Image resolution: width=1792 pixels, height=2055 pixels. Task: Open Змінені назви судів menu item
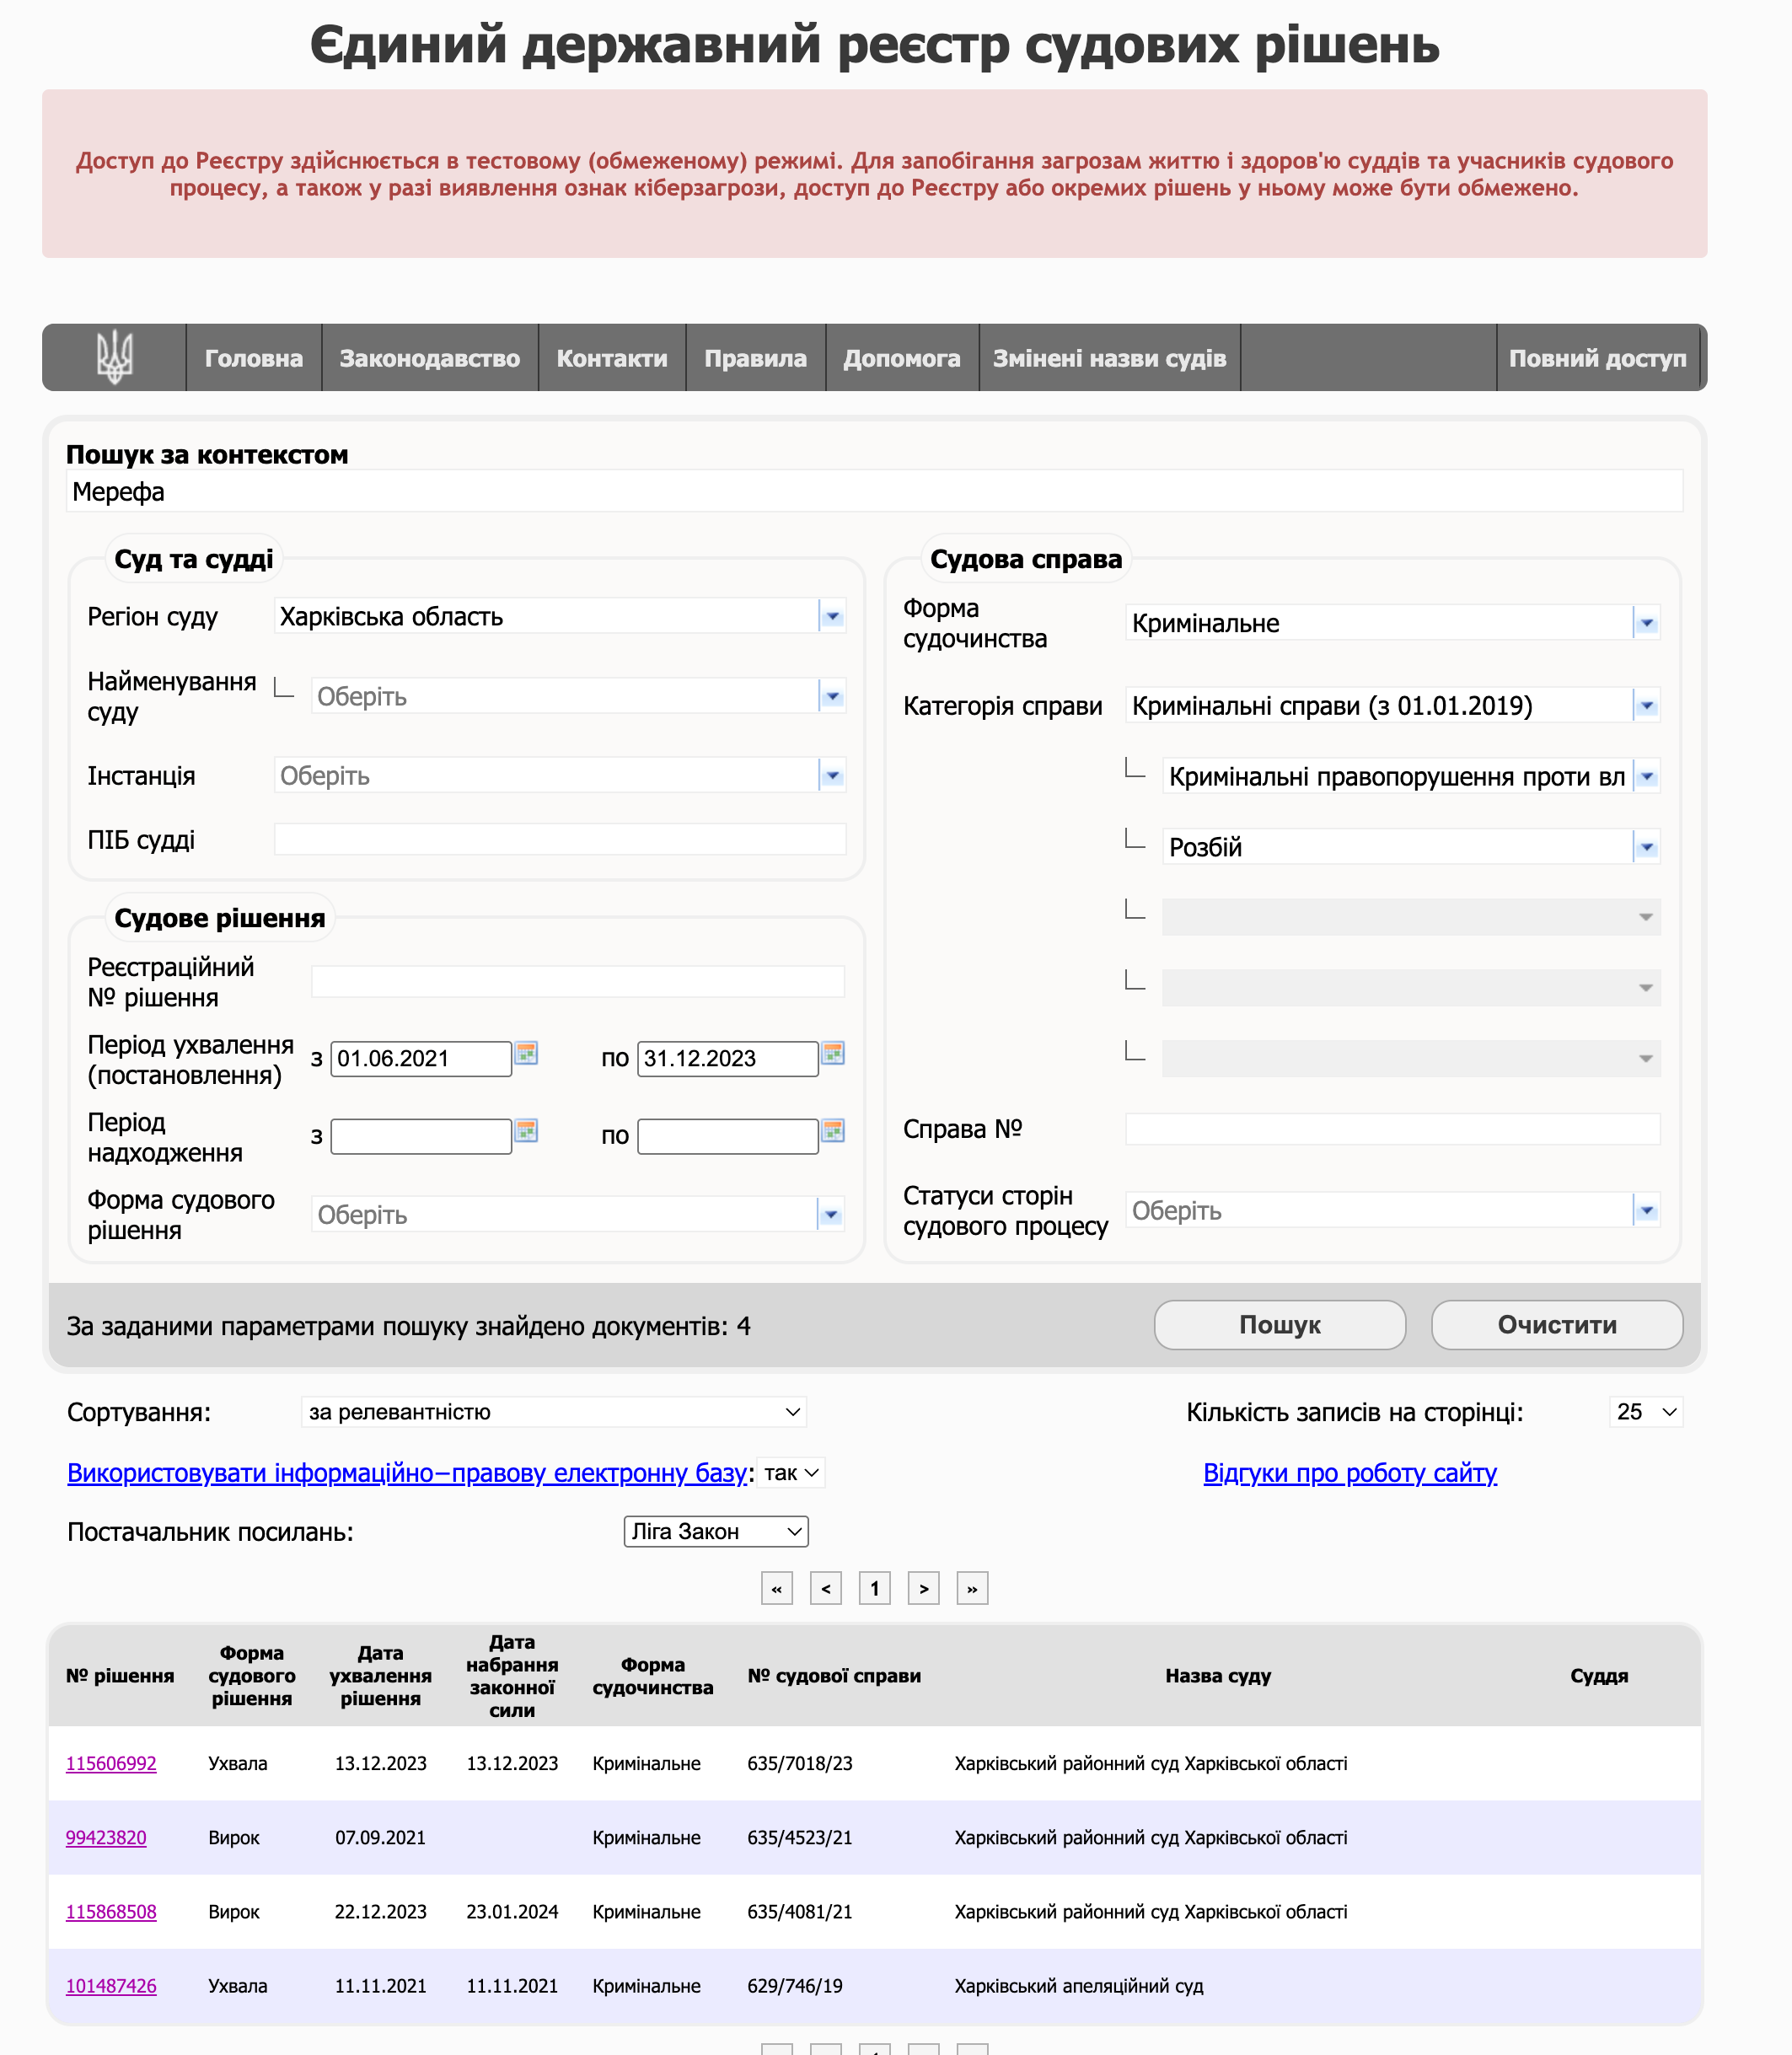point(1110,358)
